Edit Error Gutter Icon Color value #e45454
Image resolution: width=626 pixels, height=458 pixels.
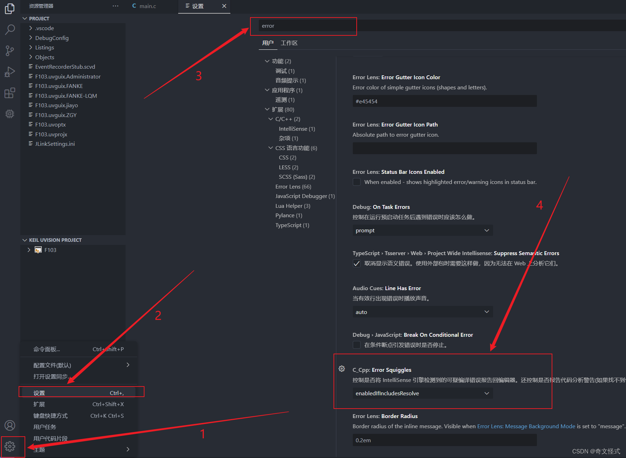click(x=445, y=101)
